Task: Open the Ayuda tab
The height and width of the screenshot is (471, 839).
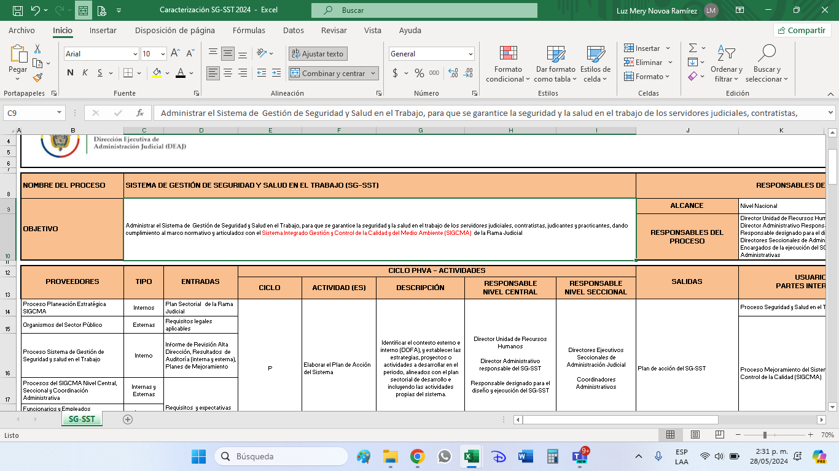Action: (410, 30)
